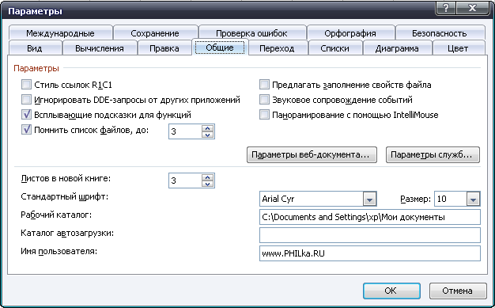This screenshot has height=308, width=495.
Task: Switch to the Списки tab
Action: click(334, 48)
